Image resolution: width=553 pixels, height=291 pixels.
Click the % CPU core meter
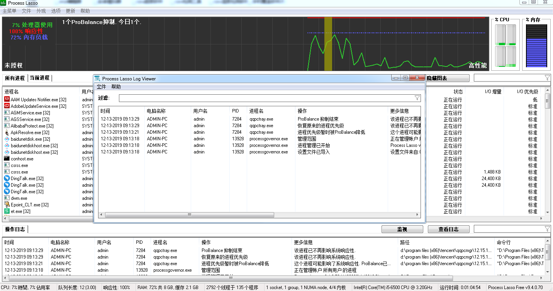tap(506, 46)
